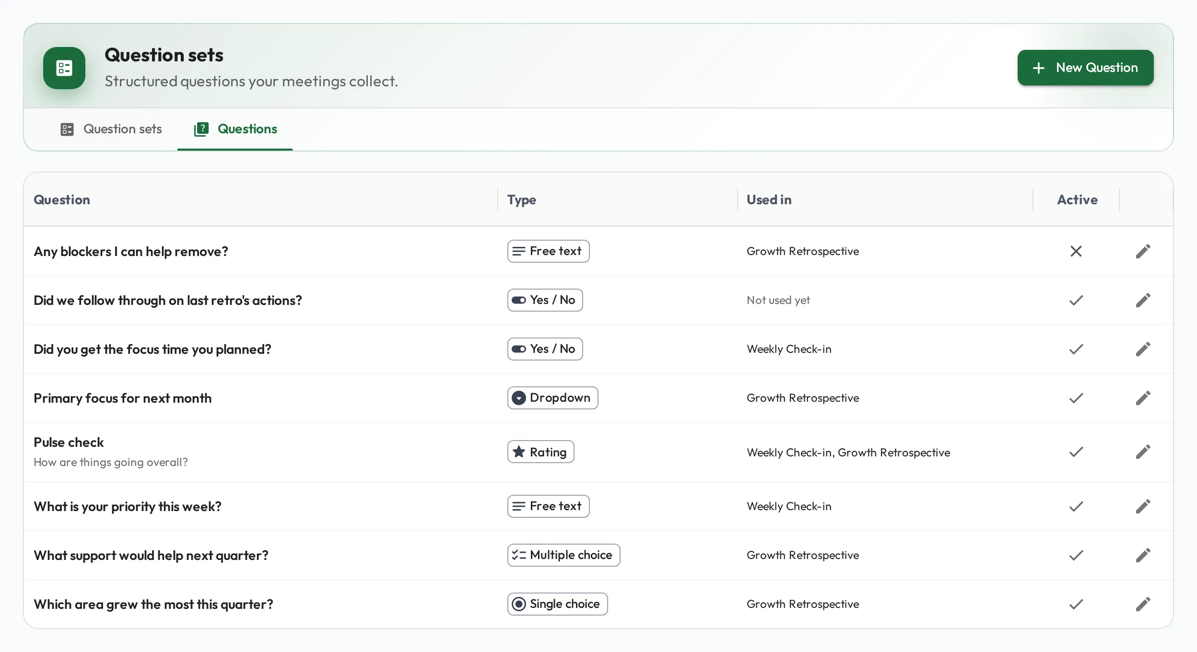Click Weekly Check-in in 'What is your priority' row

coord(789,506)
